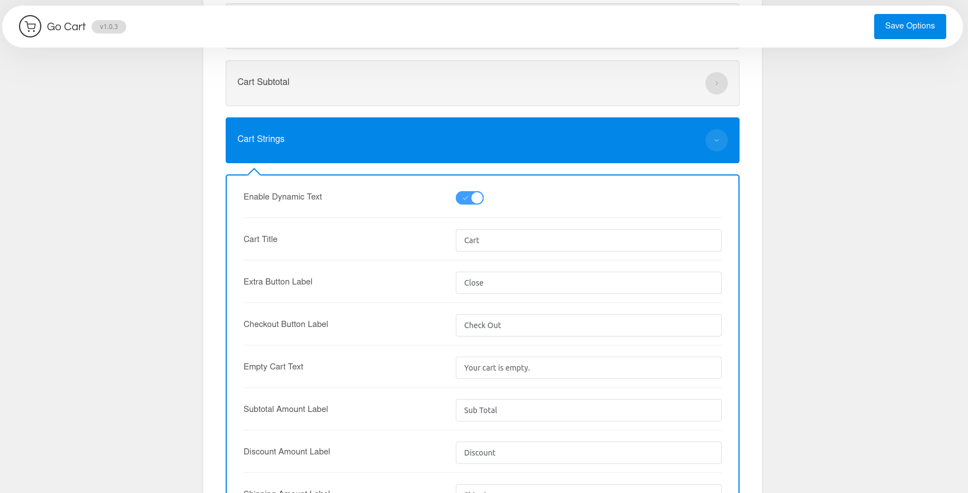
Task: Click the v1.0.3 version badge
Action: (x=109, y=27)
